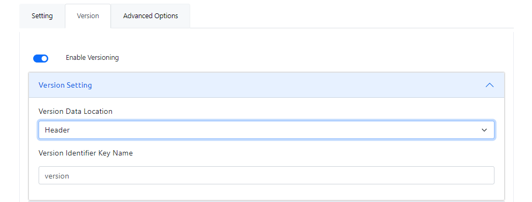
Task: Click empty area of blue Version Setting bar
Action: point(288,85)
